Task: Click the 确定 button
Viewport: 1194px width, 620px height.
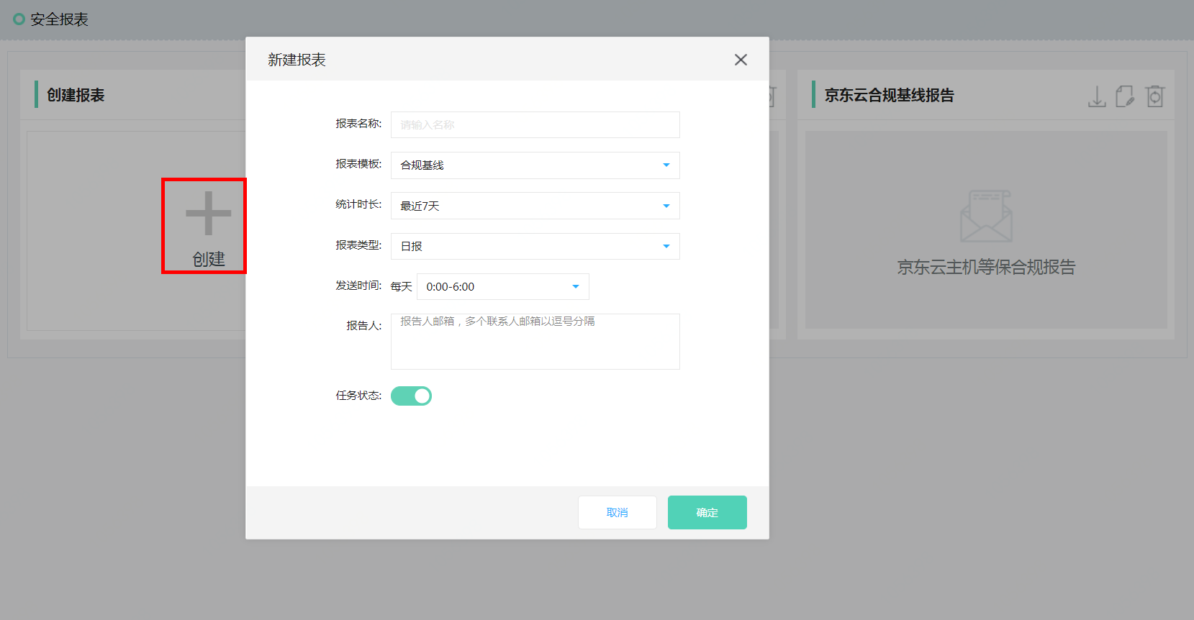Action: [x=707, y=512]
